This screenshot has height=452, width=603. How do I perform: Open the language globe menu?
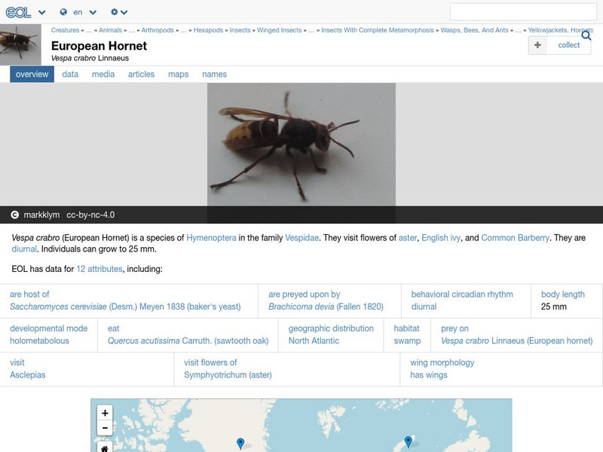pos(63,12)
